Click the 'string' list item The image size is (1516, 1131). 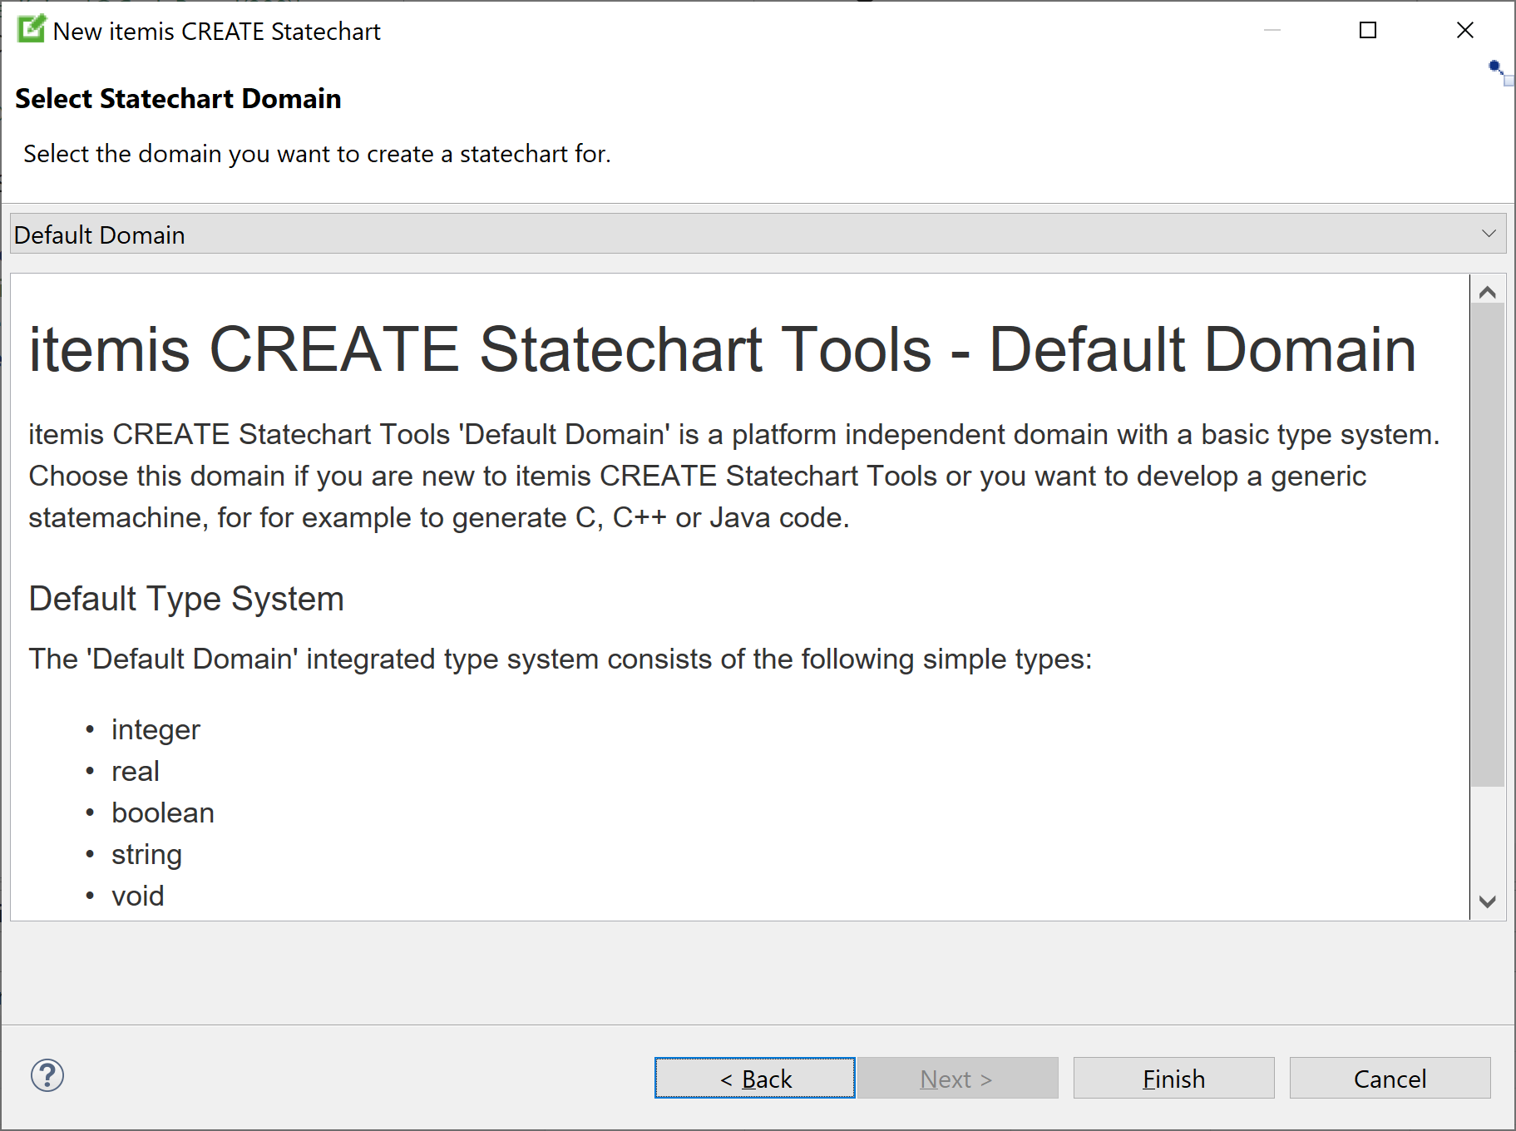146,854
